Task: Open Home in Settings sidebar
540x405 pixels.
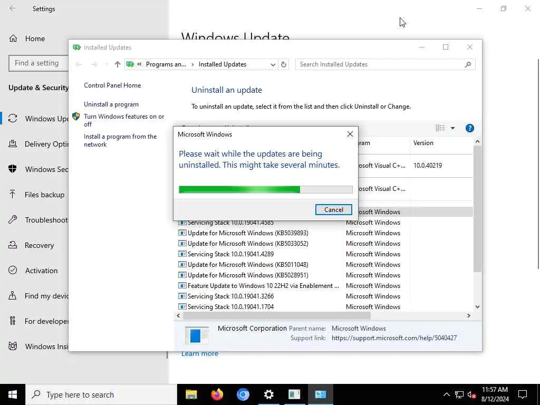Action: click(x=35, y=38)
